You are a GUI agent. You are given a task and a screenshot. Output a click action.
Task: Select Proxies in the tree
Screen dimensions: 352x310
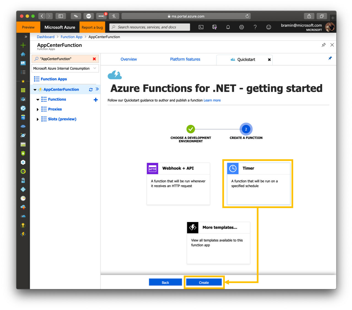pos(55,109)
